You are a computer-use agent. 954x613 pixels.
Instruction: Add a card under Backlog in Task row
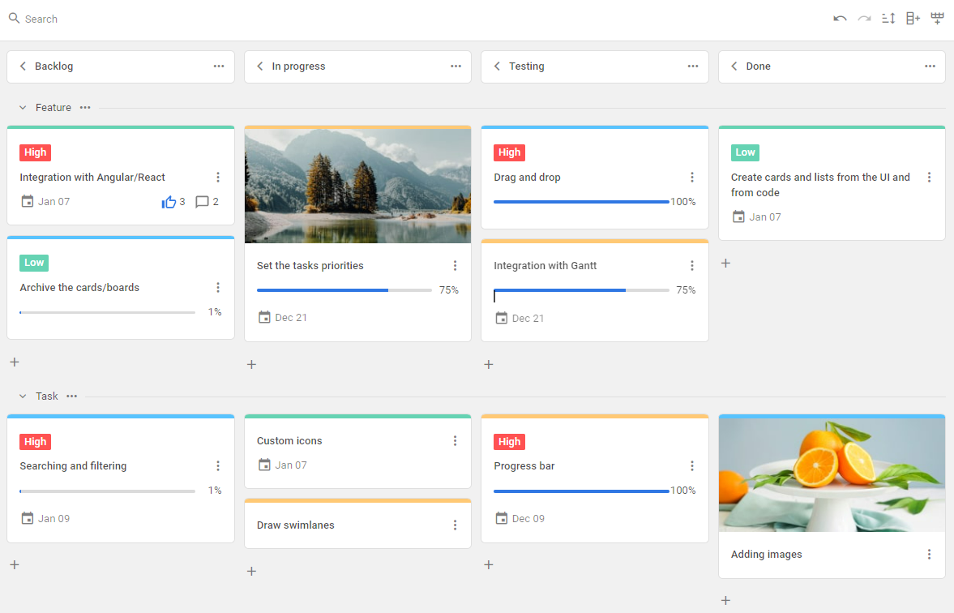(x=15, y=565)
